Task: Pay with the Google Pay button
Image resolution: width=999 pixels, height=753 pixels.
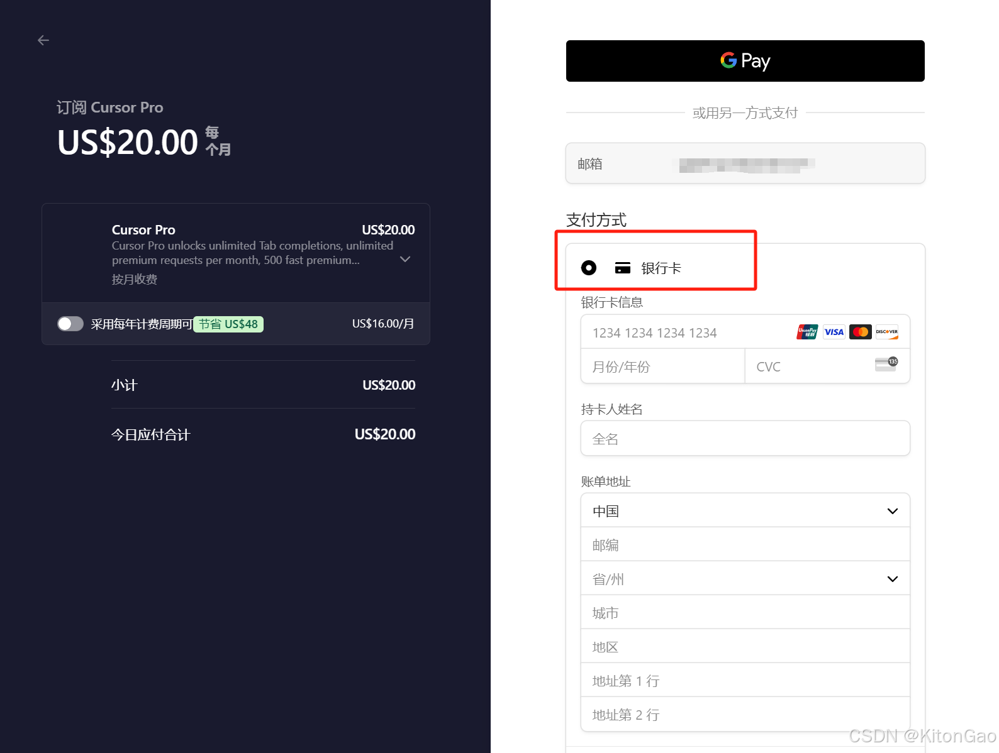Action: click(745, 61)
